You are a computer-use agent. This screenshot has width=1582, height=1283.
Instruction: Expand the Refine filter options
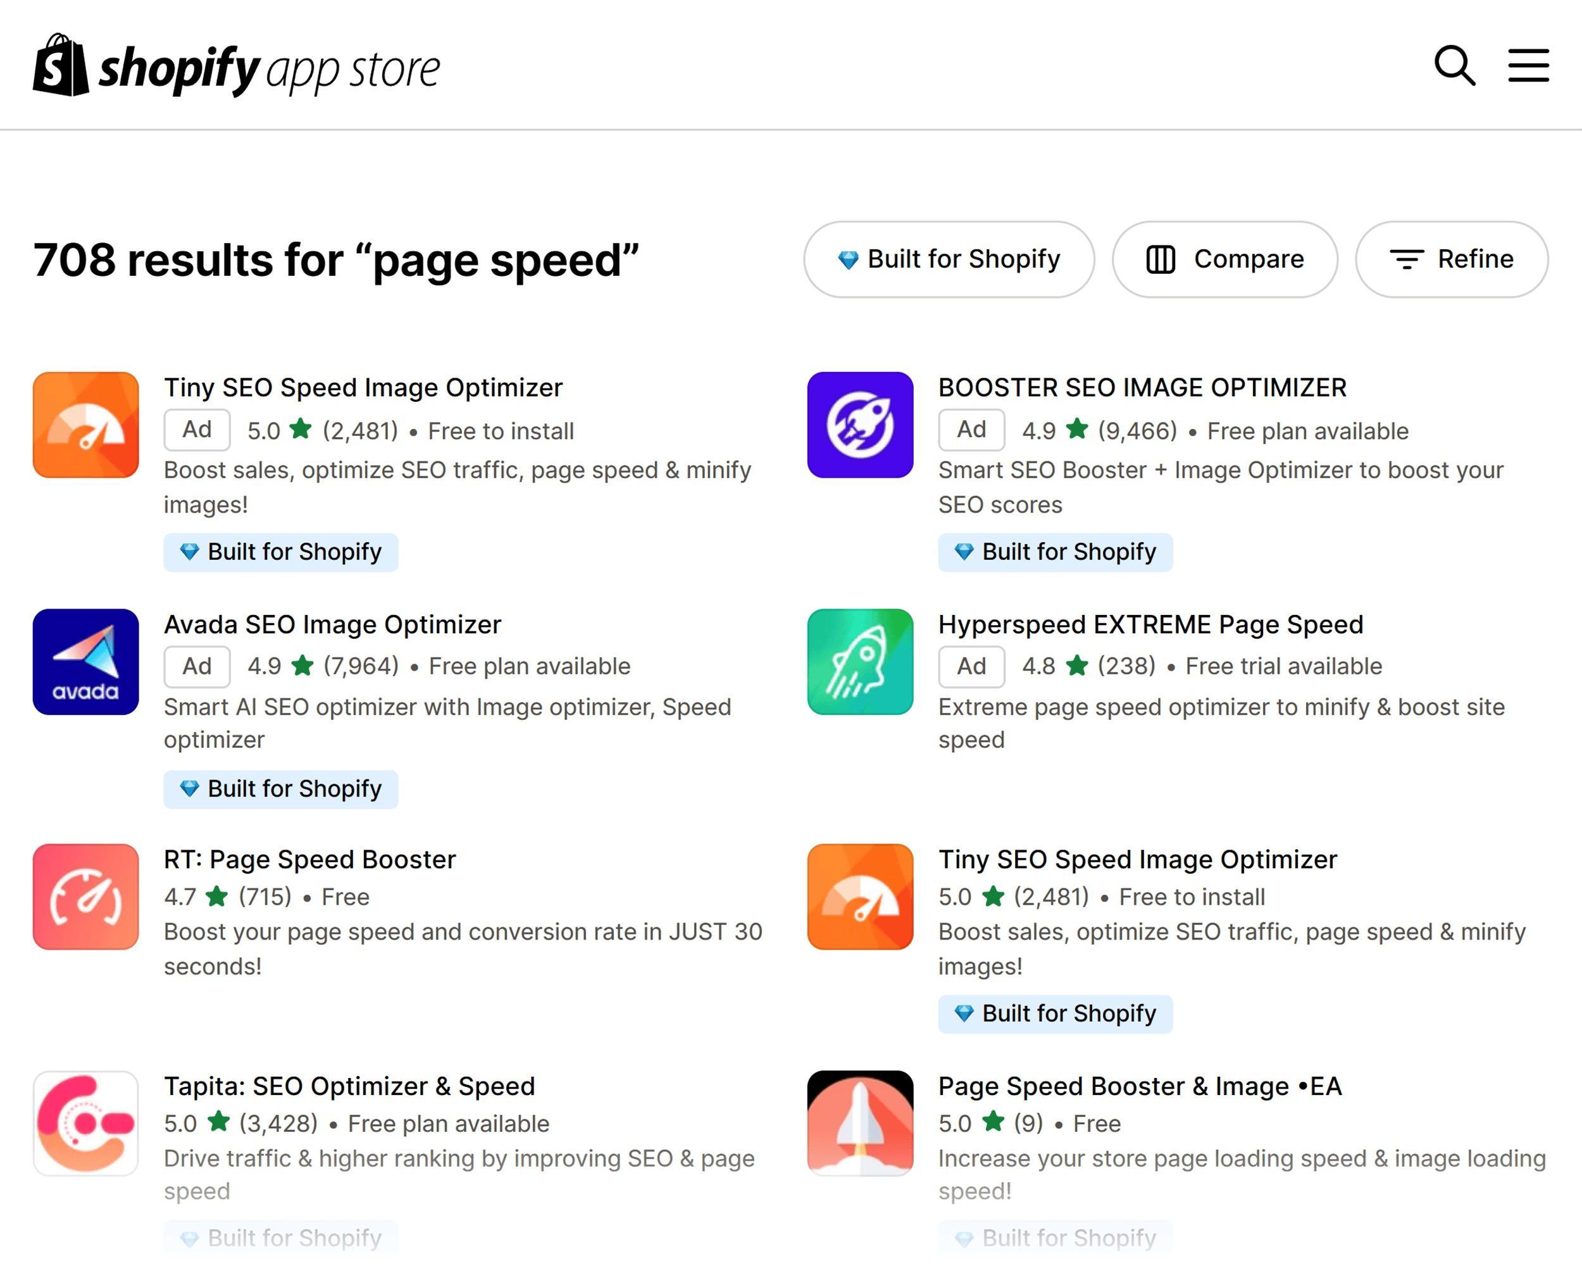(x=1451, y=259)
